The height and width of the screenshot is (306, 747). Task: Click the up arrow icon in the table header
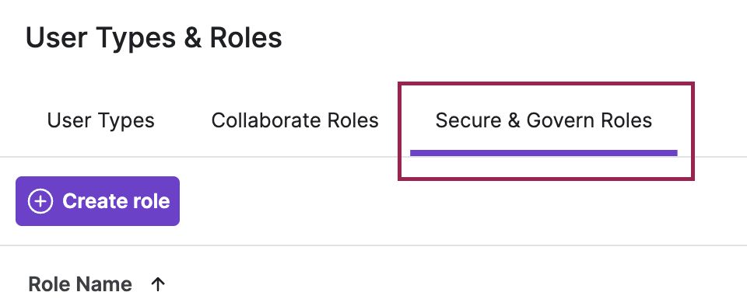tap(158, 284)
